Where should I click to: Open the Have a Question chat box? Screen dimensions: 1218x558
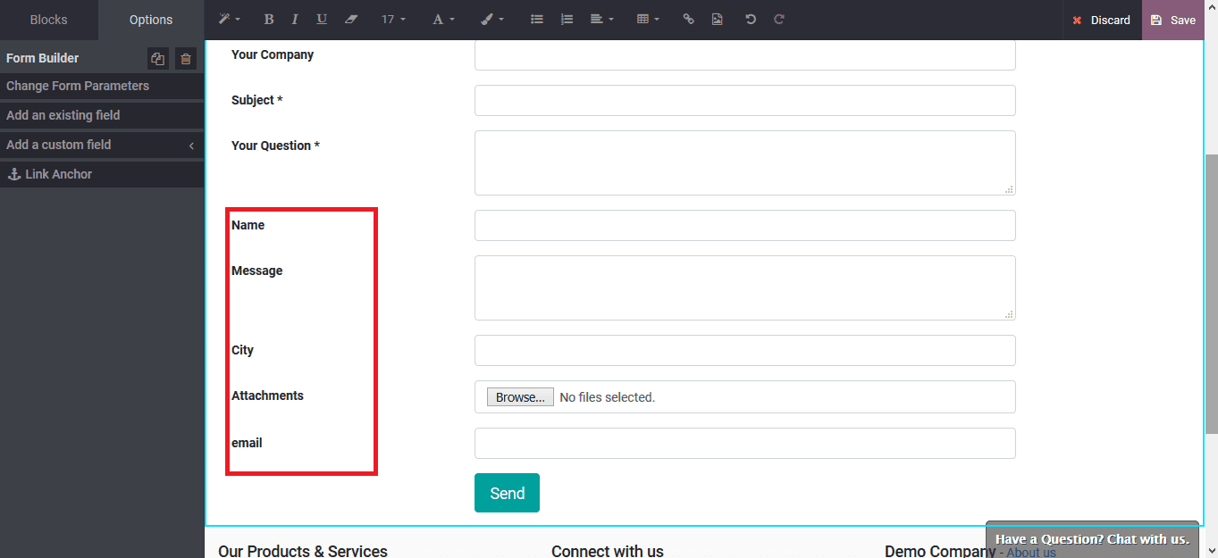tap(1092, 539)
